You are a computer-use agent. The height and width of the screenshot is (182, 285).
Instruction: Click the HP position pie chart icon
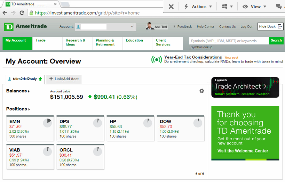148,123
